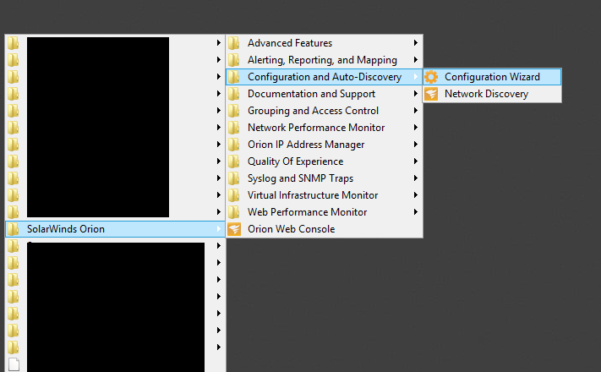Expand arrow next to Alerting, Reporting, and Mapping

point(416,60)
